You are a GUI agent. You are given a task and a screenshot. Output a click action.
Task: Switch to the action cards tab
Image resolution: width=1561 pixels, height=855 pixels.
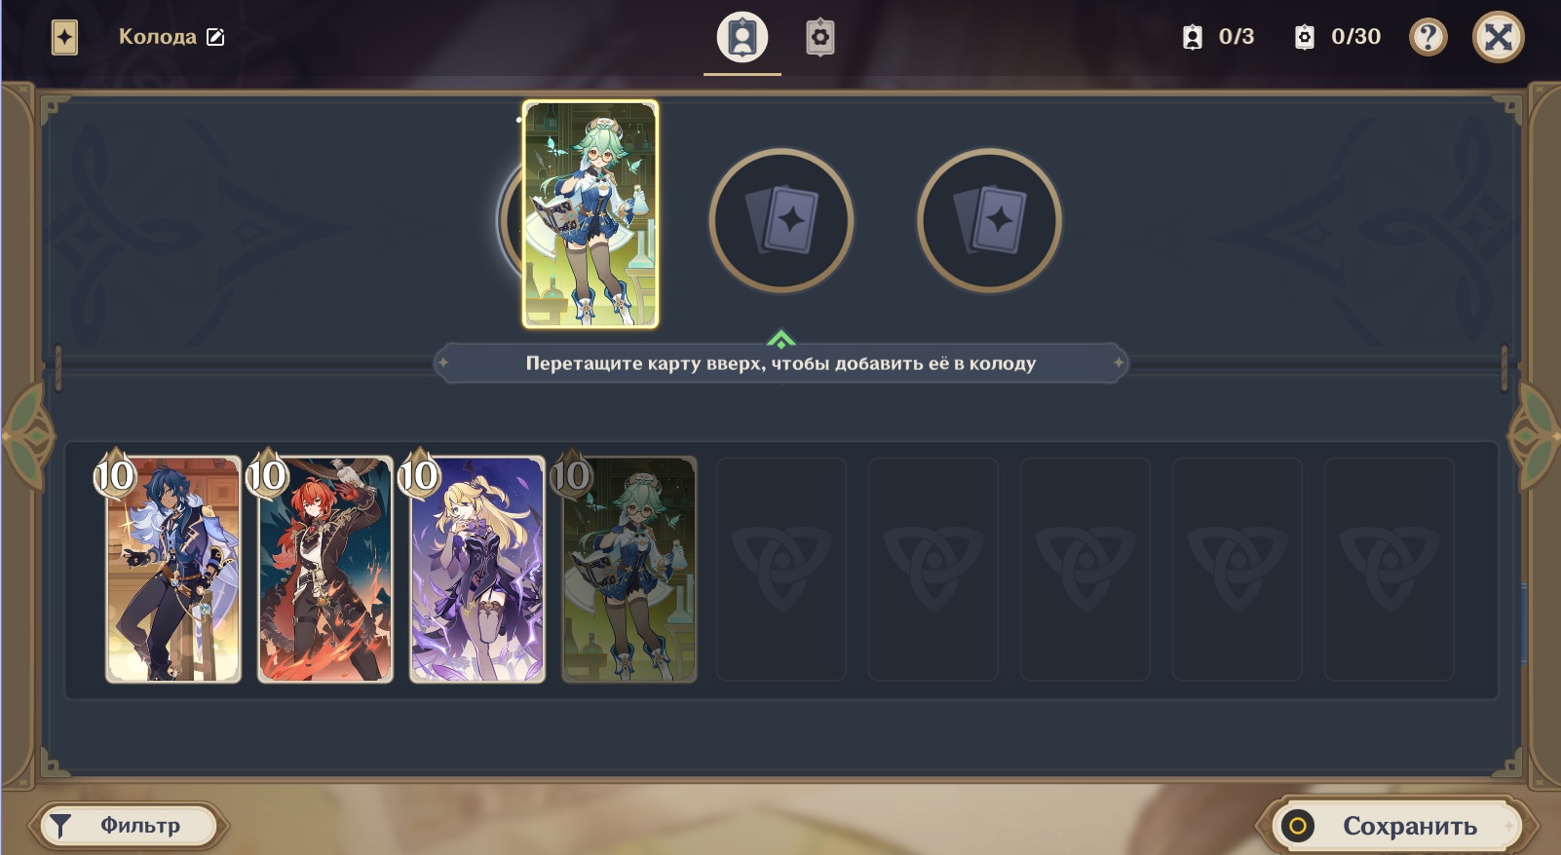(x=820, y=38)
